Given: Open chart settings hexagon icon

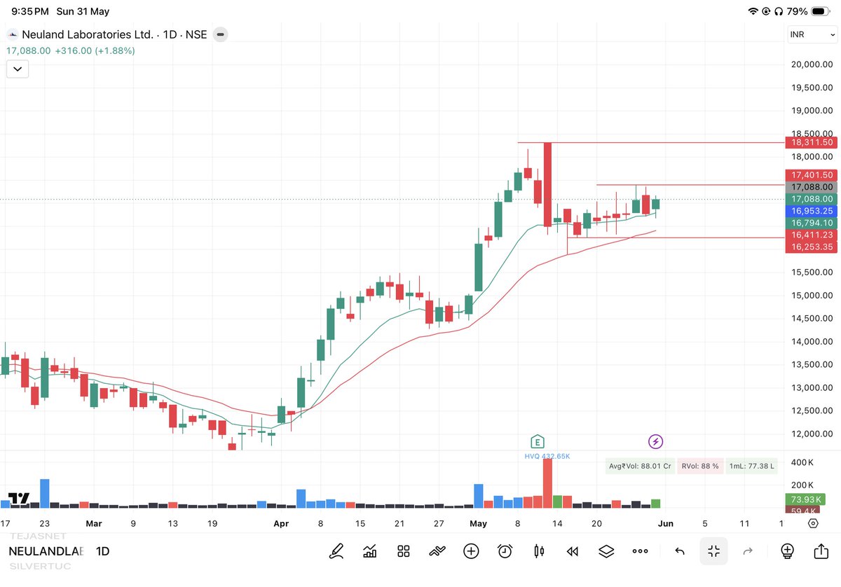Looking at the screenshot, I should [x=812, y=523].
